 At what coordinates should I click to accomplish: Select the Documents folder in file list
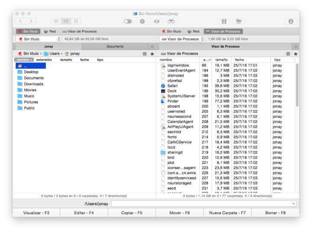(31, 78)
